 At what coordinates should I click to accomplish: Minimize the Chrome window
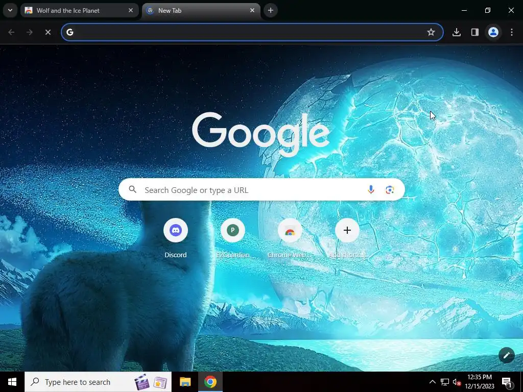tap(464, 10)
